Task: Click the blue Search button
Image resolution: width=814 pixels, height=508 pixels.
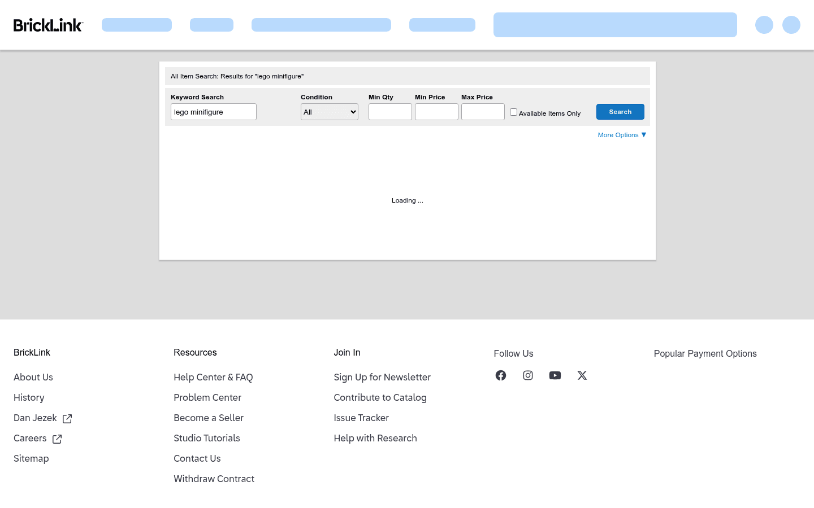Action: [620, 112]
